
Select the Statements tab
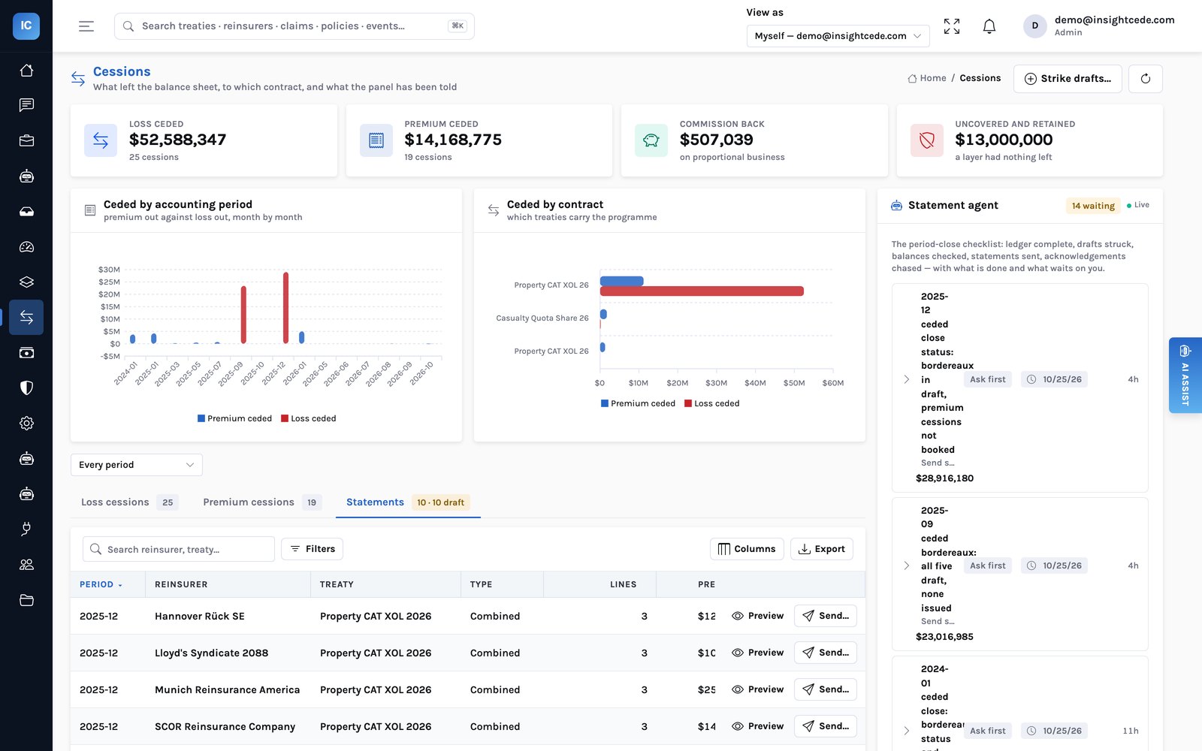click(x=407, y=502)
